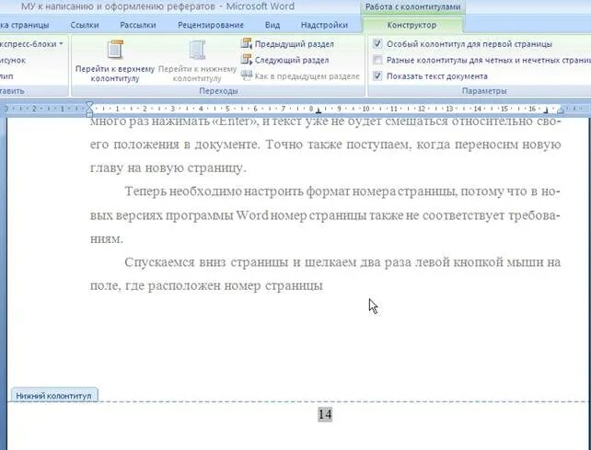Screen dimensions: 591x450
Task: Go to header via Перейти к верхнему колонтитулу
Action: pyautogui.click(x=115, y=61)
